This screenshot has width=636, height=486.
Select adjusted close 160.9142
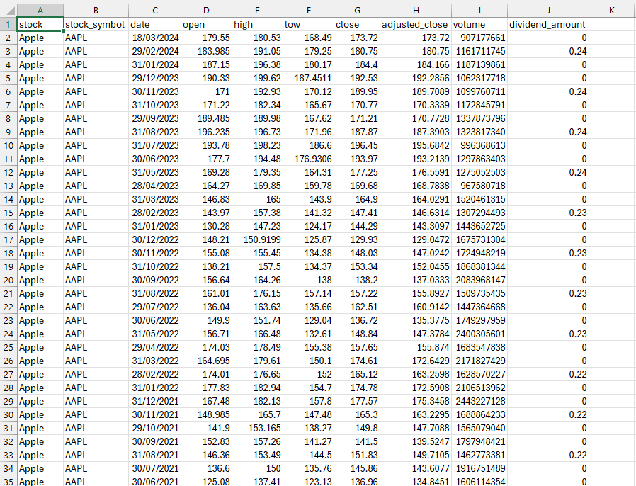tap(416, 307)
